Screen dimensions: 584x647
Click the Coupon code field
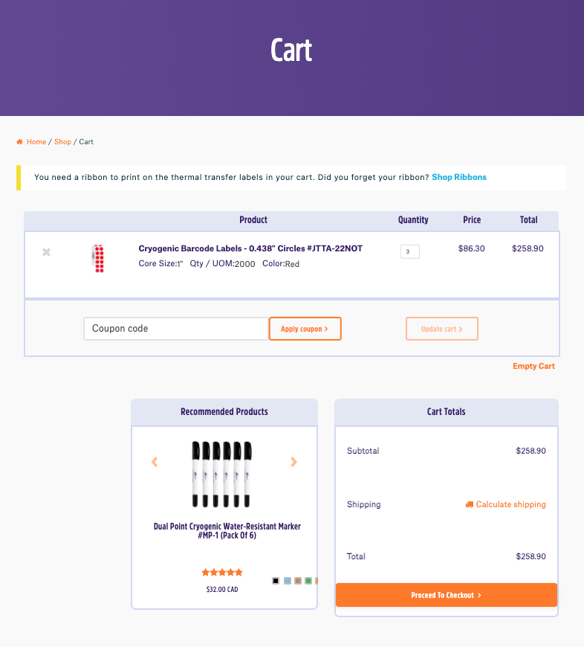click(175, 329)
